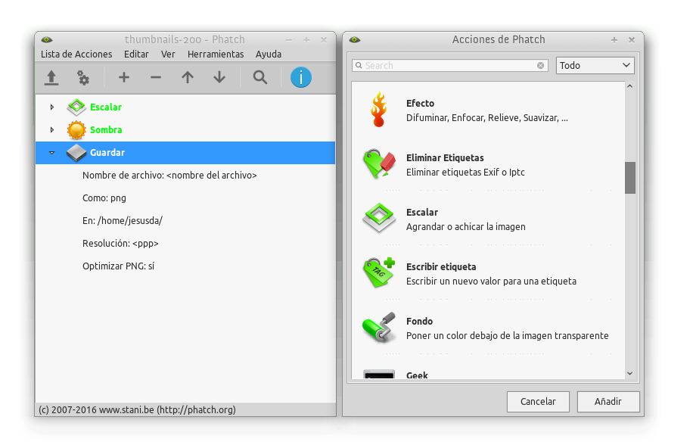The width and height of the screenshot is (693, 448).
Task: Open the Herramientas menu
Action: (216, 54)
